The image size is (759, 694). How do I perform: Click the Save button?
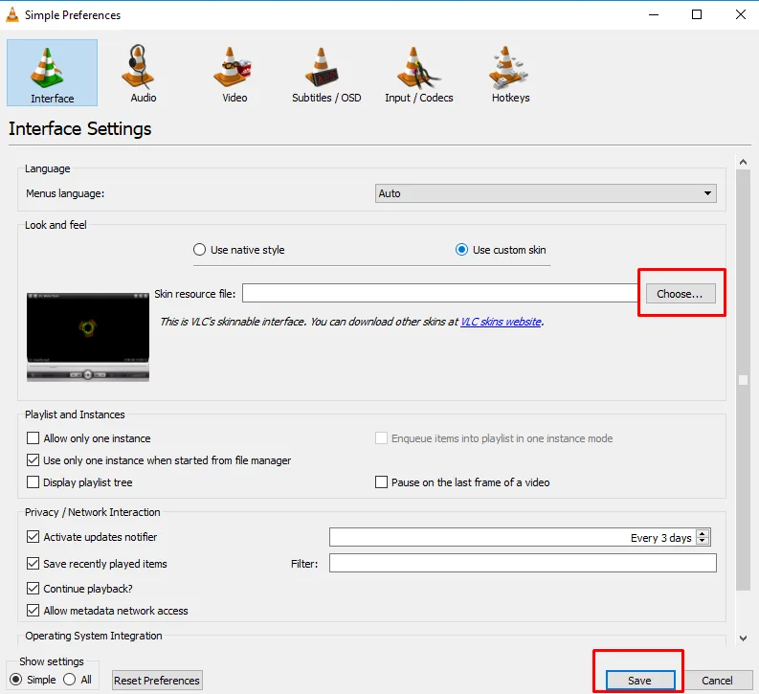[x=640, y=681]
